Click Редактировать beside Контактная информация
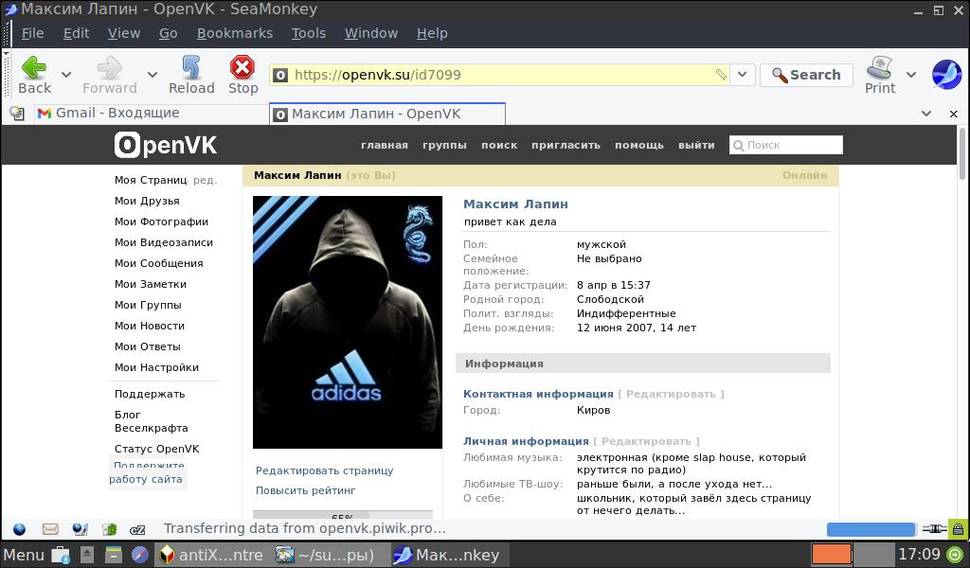Viewport: 970px width, 568px height. 671,395
